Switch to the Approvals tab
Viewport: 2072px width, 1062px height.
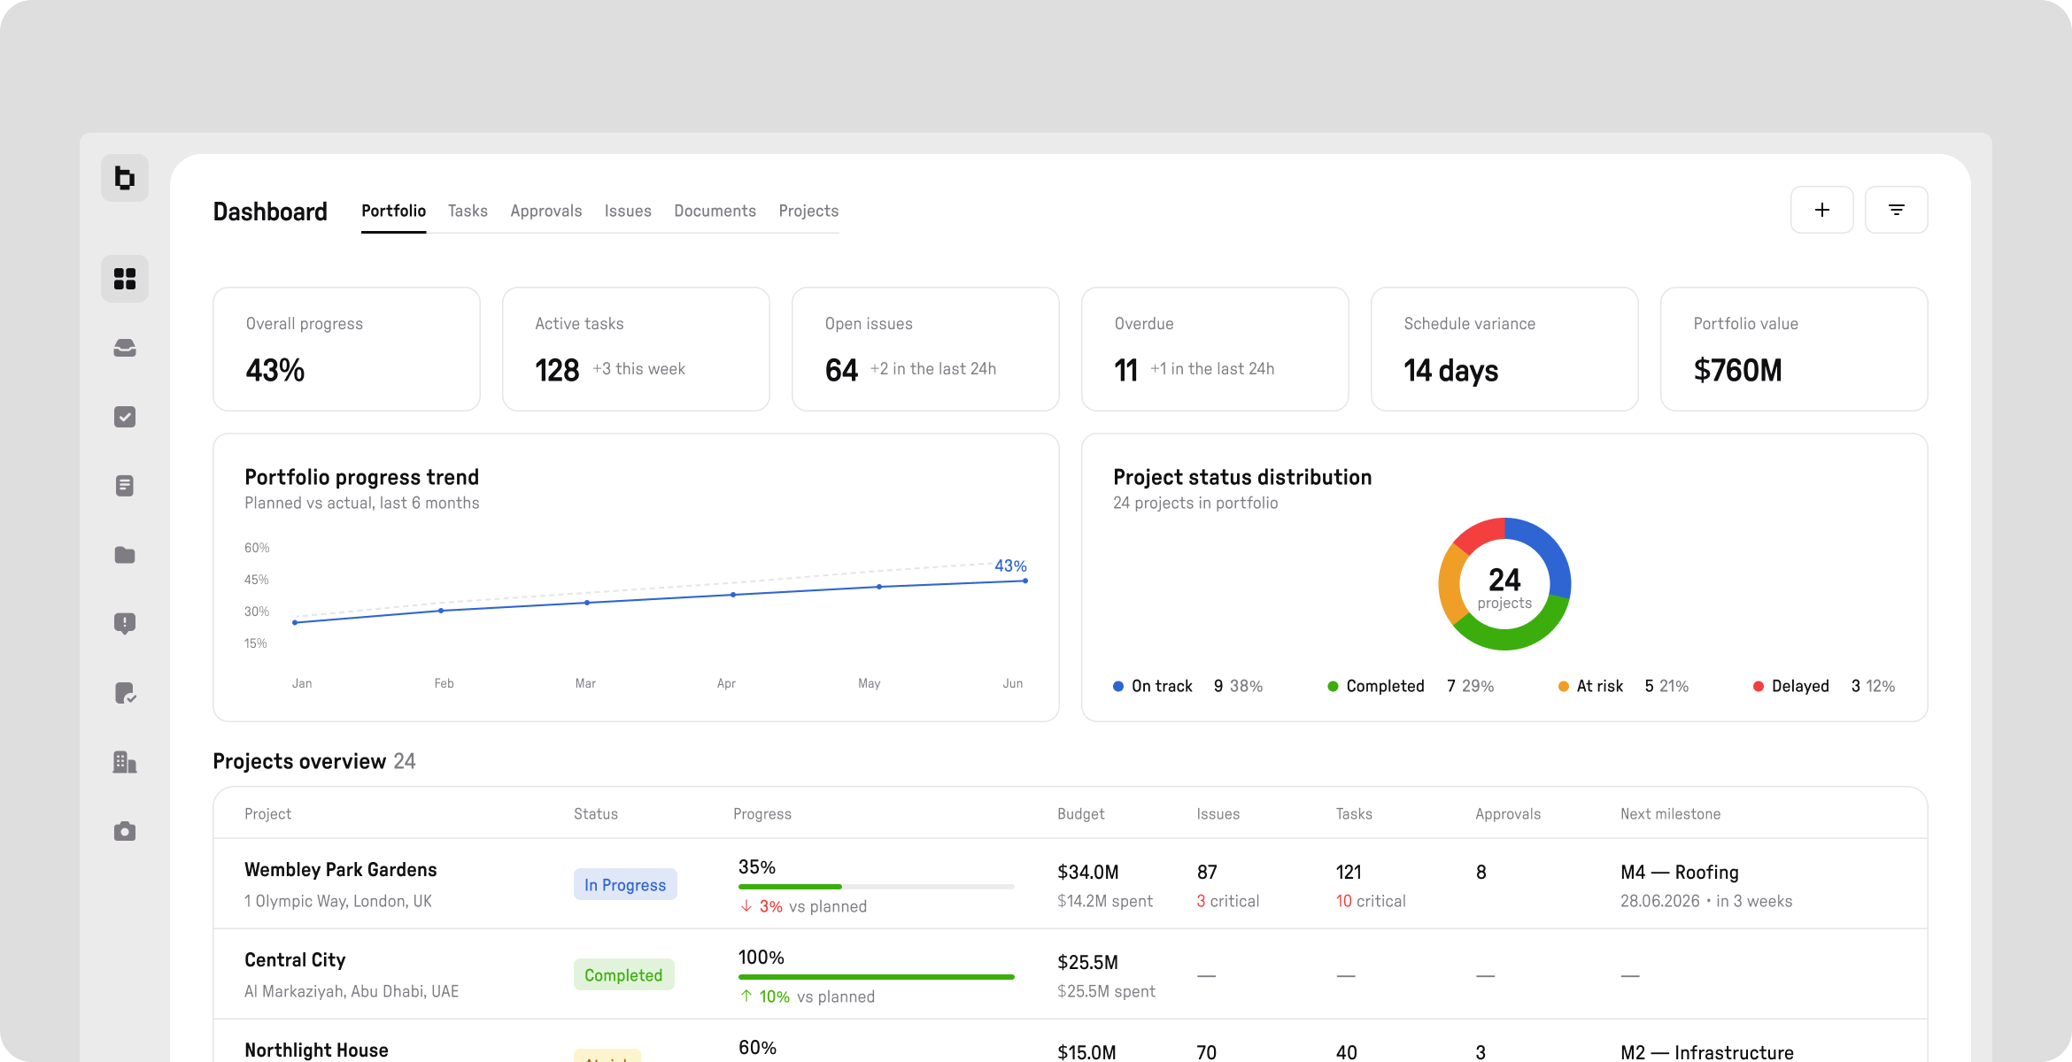(x=546, y=211)
